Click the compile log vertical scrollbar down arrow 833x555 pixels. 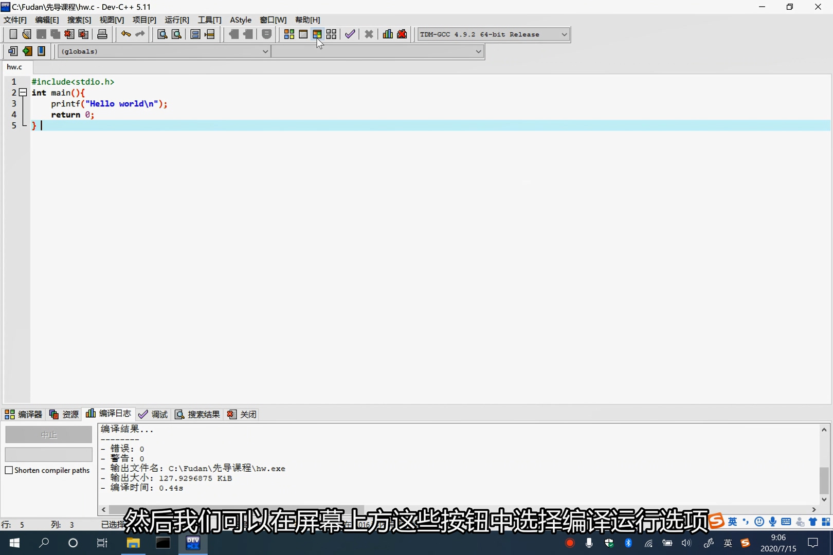click(824, 499)
